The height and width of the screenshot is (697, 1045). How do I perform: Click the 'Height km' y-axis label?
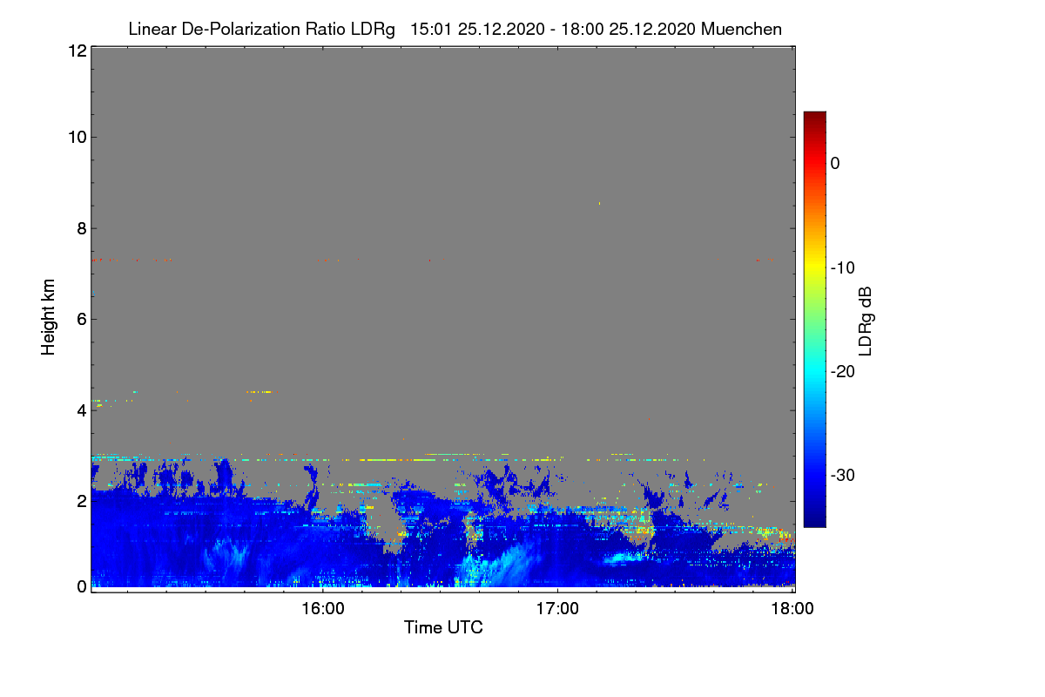tap(49, 317)
